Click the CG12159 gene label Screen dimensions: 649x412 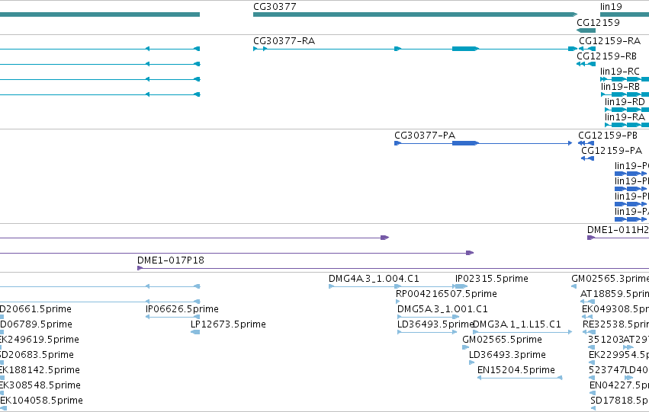pos(598,23)
